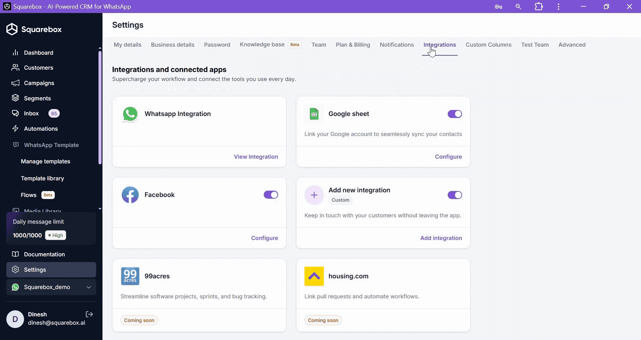641x340 pixels.
Task: Open the password key icon in title bar
Action: click(498, 7)
